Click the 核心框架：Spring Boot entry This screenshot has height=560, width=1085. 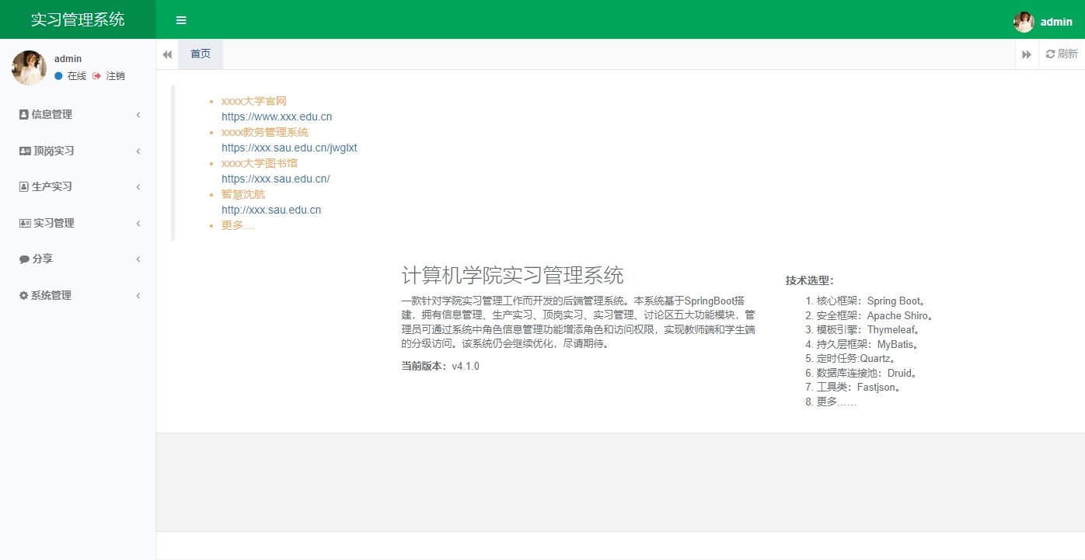point(871,301)
